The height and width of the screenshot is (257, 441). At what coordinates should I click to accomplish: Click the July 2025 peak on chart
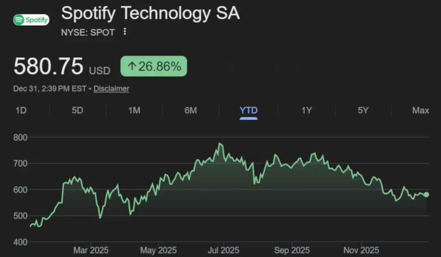point(220,143)
